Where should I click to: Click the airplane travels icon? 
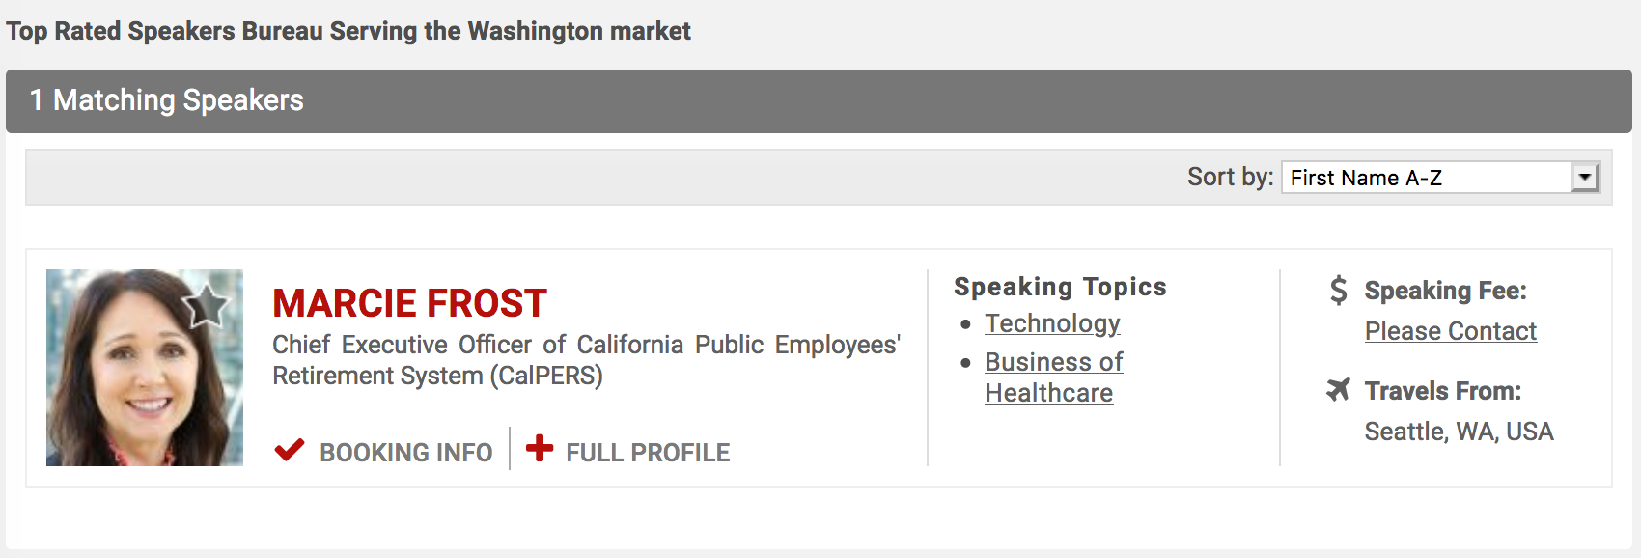pyautogui.click(x=1338, y=390)
